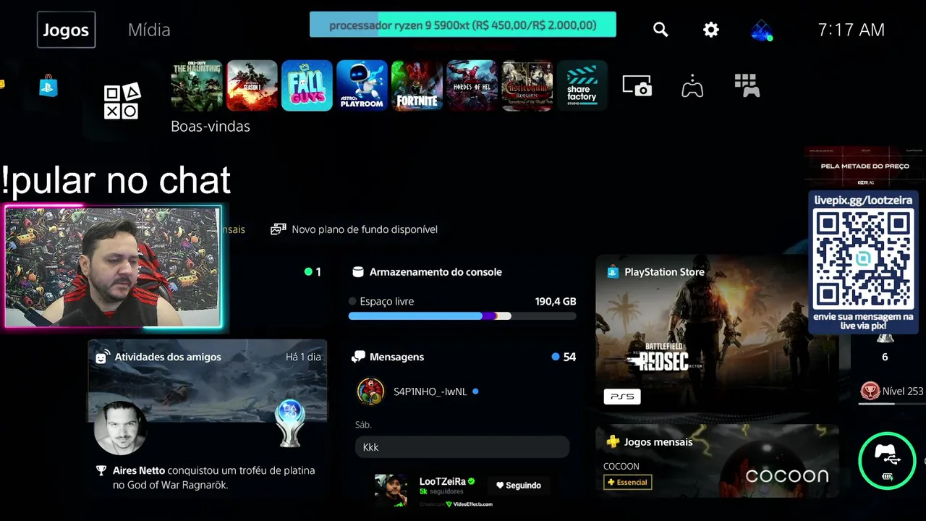Open the Share Factory Studio app
This screenshot has height=521, width=926.
[x=582, y=85]
